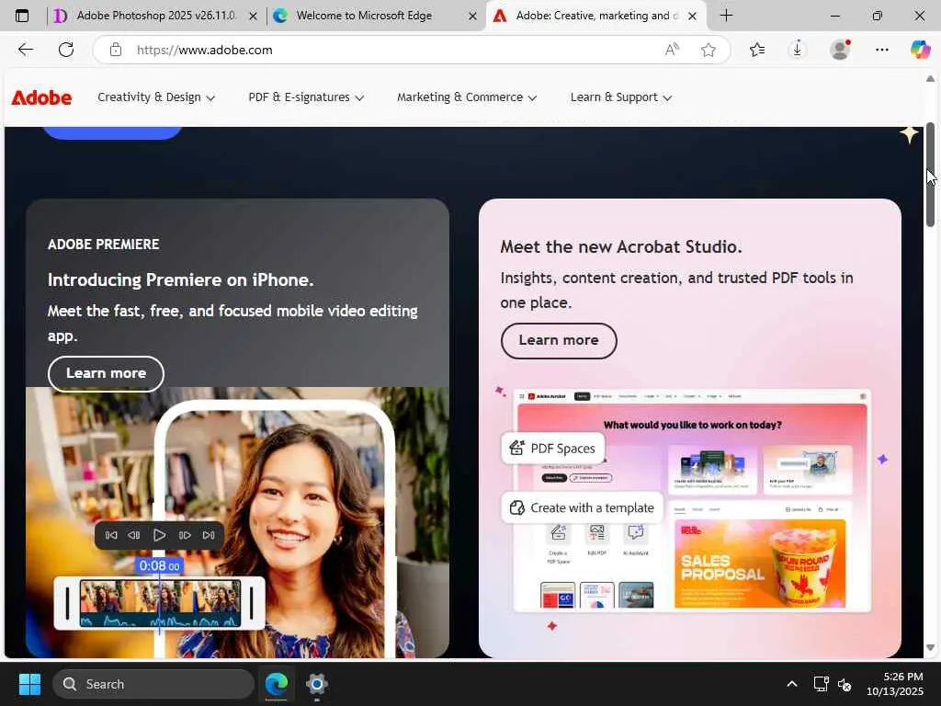Select the Adobe: Creative, marketing tab
Viewport: 941px width, 706px height.
tap(596, 16)
